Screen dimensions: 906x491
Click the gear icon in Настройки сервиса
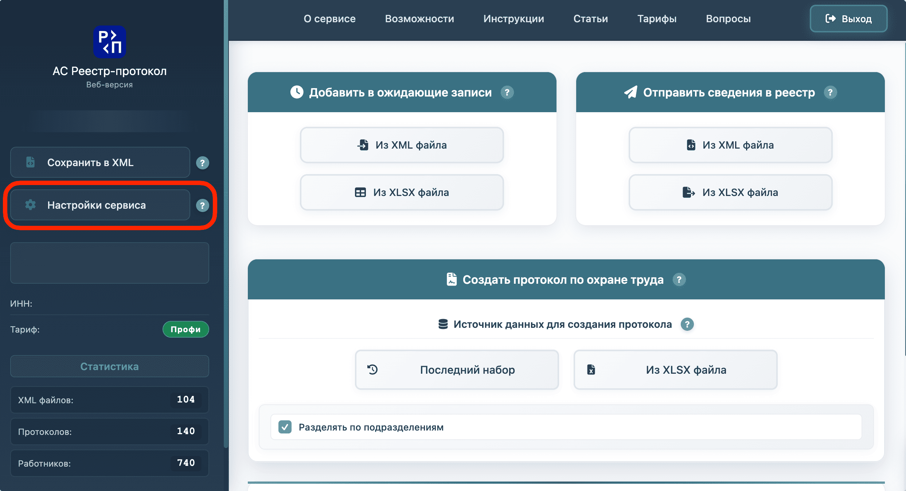31,205
